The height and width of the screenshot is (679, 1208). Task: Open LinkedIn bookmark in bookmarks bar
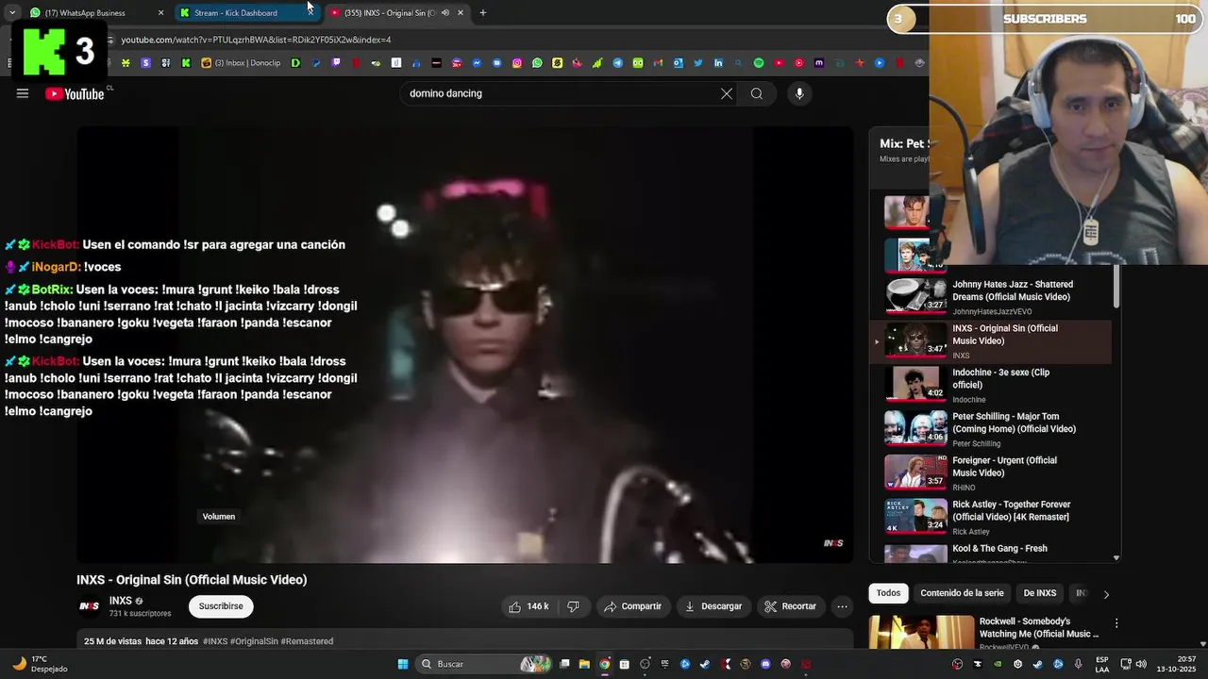[x=718, y=63]
